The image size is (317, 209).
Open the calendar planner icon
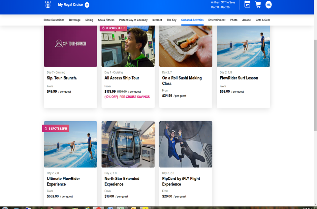point(247,4)
